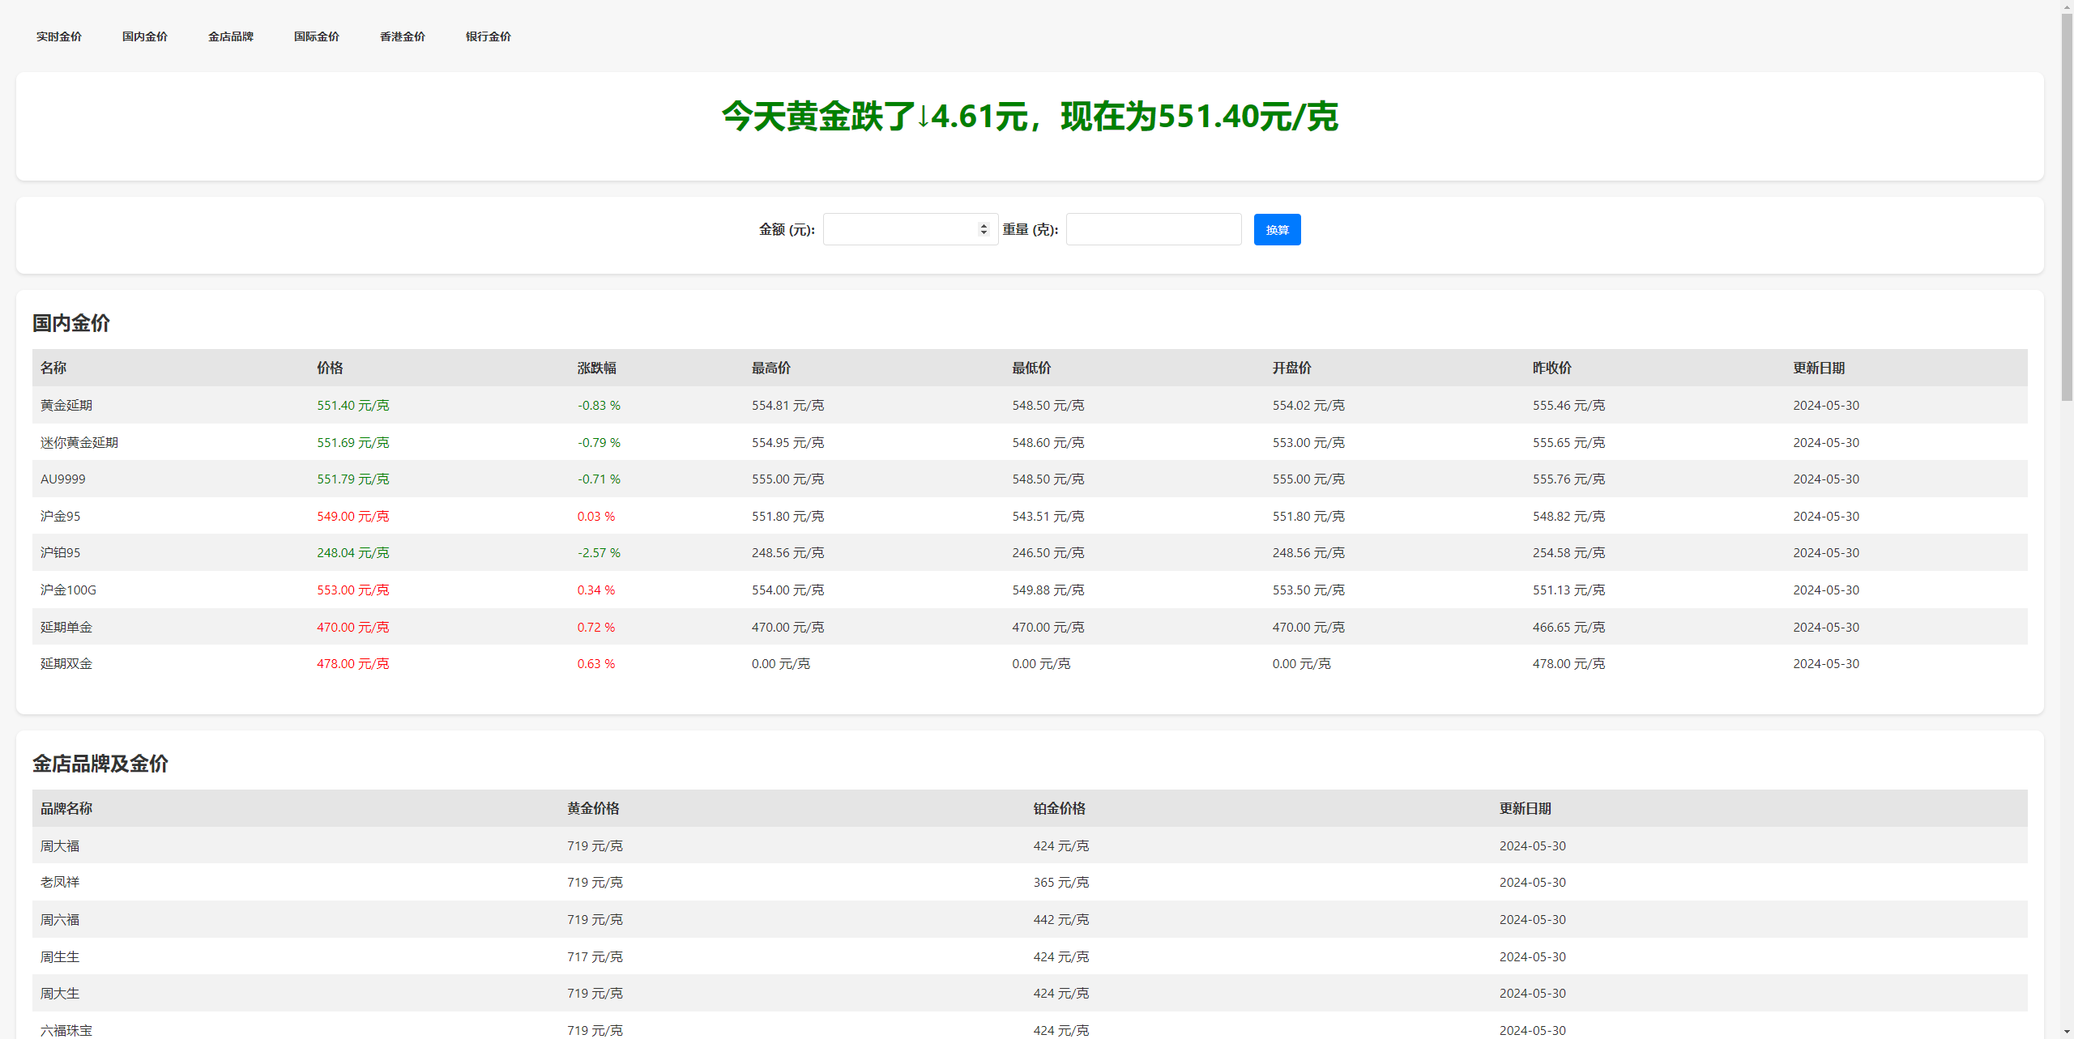
Task: Click the 周大福 brand row
Action: coord(60,846)
